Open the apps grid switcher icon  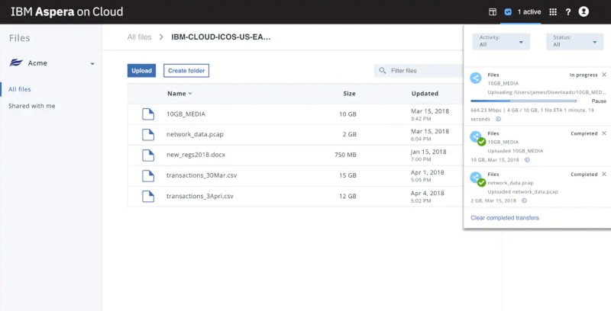pyautogui.click(x=553, y=12)
